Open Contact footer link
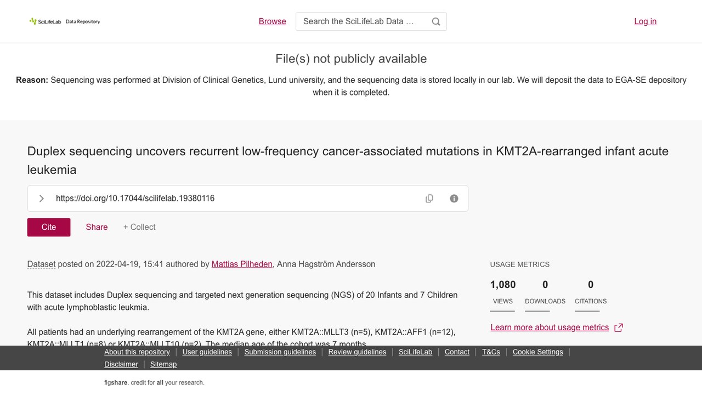The image size is (702, 395). (x=457, y=352)
